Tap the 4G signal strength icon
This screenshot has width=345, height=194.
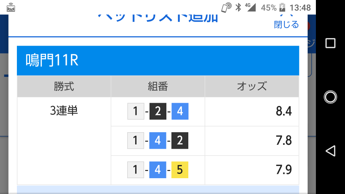click(x=250, y=7)
